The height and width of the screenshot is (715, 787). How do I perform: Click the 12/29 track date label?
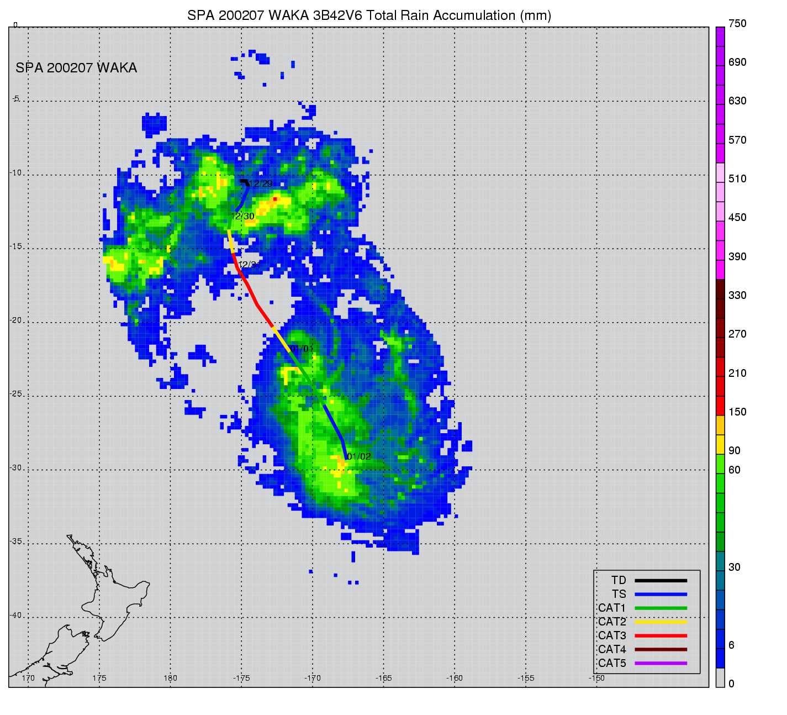(261, 184)
